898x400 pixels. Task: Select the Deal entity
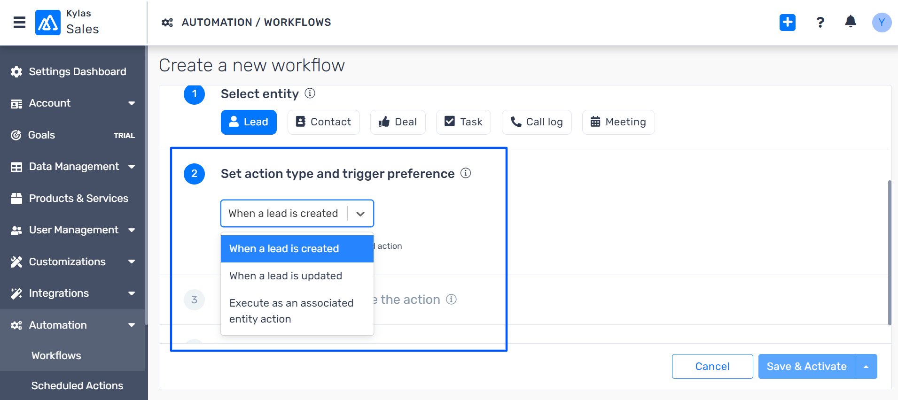(x=398, y=122)
